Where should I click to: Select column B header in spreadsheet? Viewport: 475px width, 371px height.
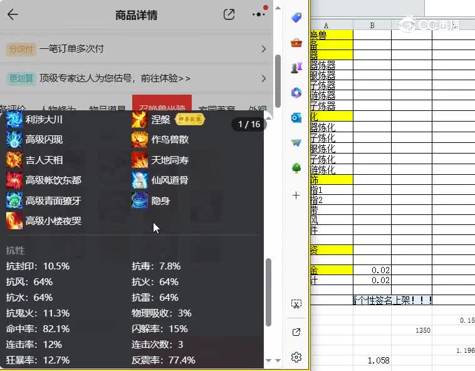pos(372,26)
